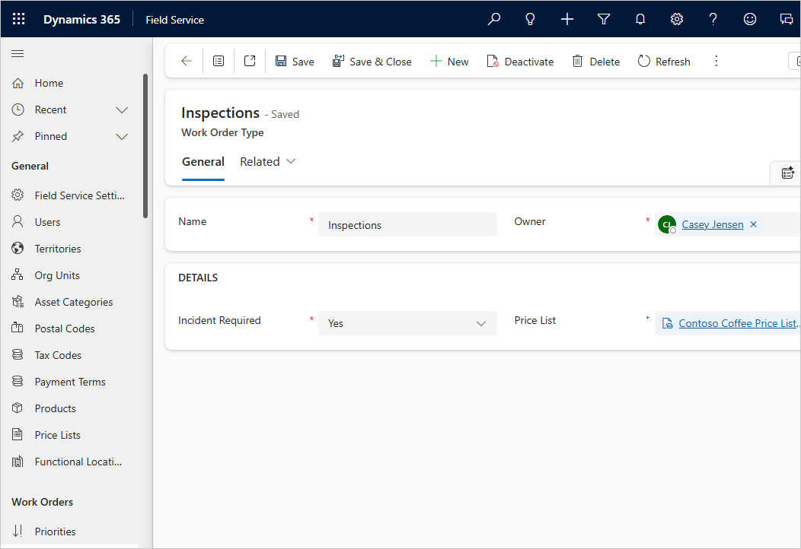Go back with the arrow icon

tap(187, 62)
